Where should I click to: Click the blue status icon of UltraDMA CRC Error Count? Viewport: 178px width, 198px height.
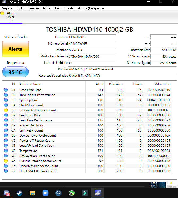(x=6, y=171)
